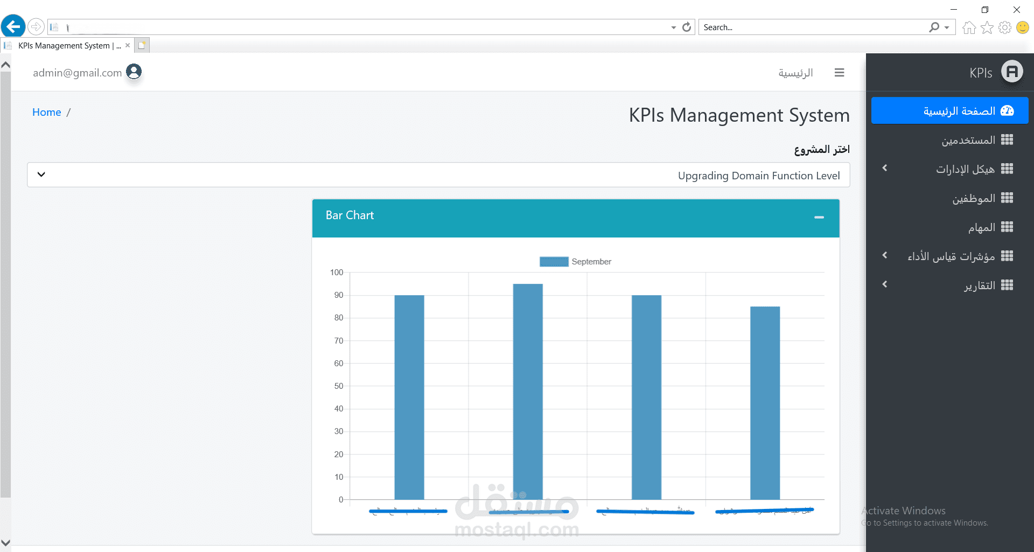Open هيكل الإدارات menu item
Screen dimensions: 1034x552
[x=950, y=169]
